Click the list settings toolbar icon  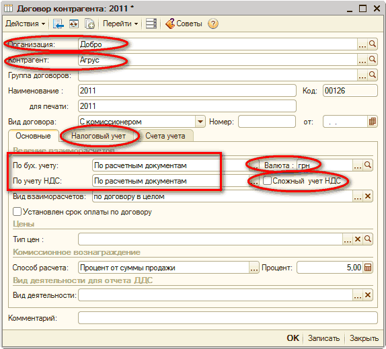[x=151, y=24]
